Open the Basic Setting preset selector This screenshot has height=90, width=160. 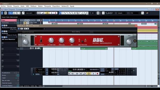pyautogui.click(x=76, y=32)
